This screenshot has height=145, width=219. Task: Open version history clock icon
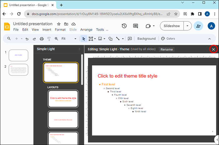124,26
